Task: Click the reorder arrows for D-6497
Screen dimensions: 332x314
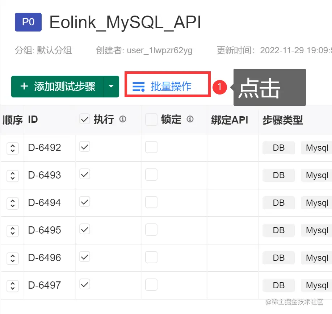Action: (x=13, y=286)
